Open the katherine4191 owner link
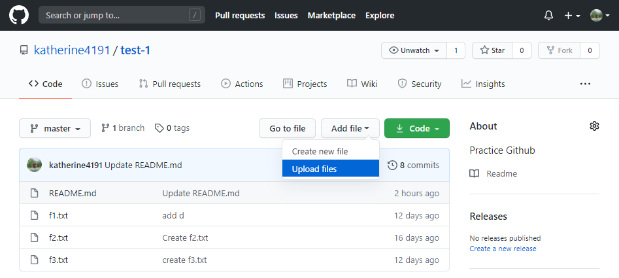619x278 pixels. [71, 50]
